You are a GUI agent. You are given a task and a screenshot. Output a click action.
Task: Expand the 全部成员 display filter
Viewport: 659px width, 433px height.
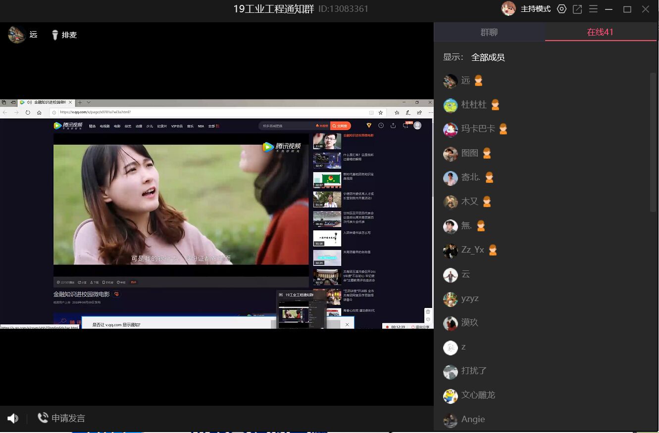[x=488, y=57]
